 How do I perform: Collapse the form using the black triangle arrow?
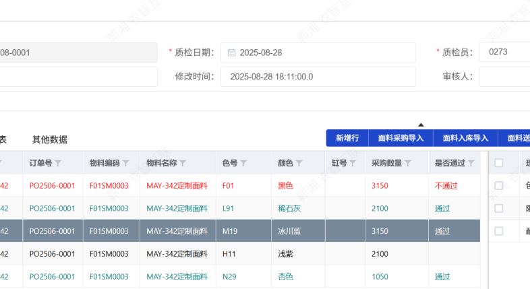[421, 125]
